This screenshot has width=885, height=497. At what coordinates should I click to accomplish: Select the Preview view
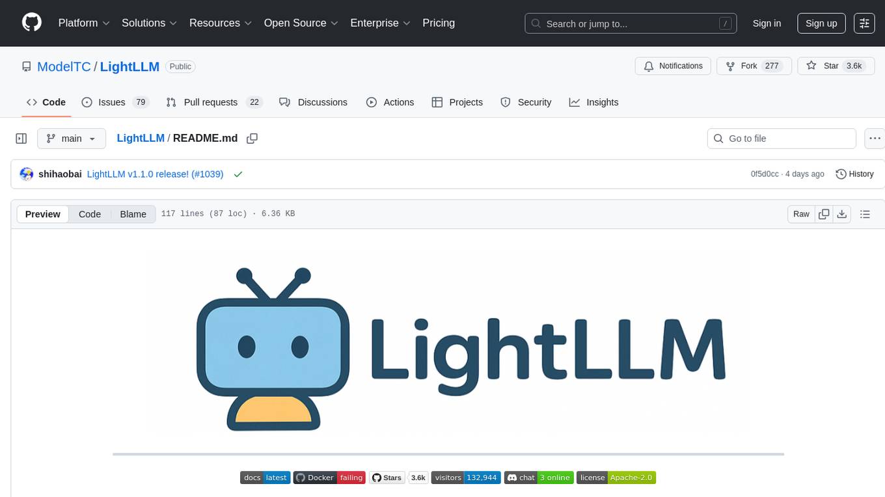tap(43, 214)
